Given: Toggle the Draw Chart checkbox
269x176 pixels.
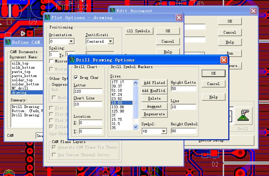Looking at the screenshot, I should (x=76, y=78).
